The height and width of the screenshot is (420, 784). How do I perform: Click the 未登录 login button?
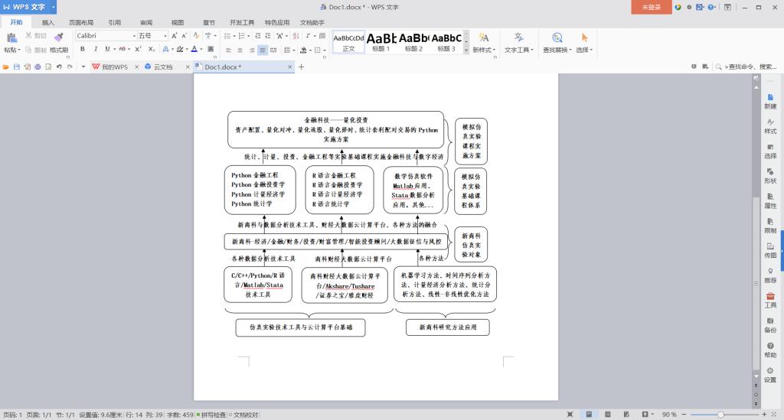pos(650,7)
